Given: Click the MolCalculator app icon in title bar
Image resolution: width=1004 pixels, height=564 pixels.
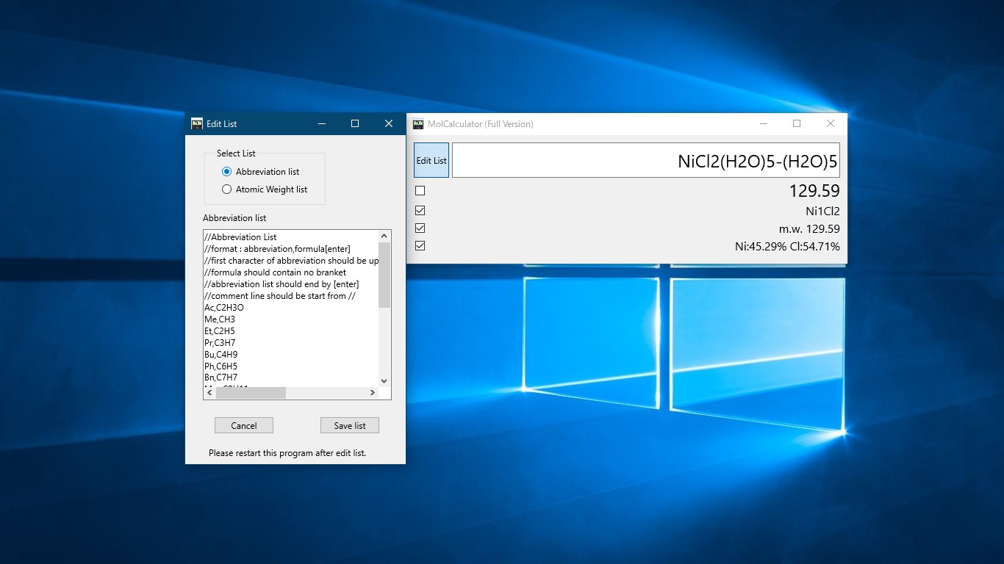Looking at the screenshot, I should (x=418, y=123).
